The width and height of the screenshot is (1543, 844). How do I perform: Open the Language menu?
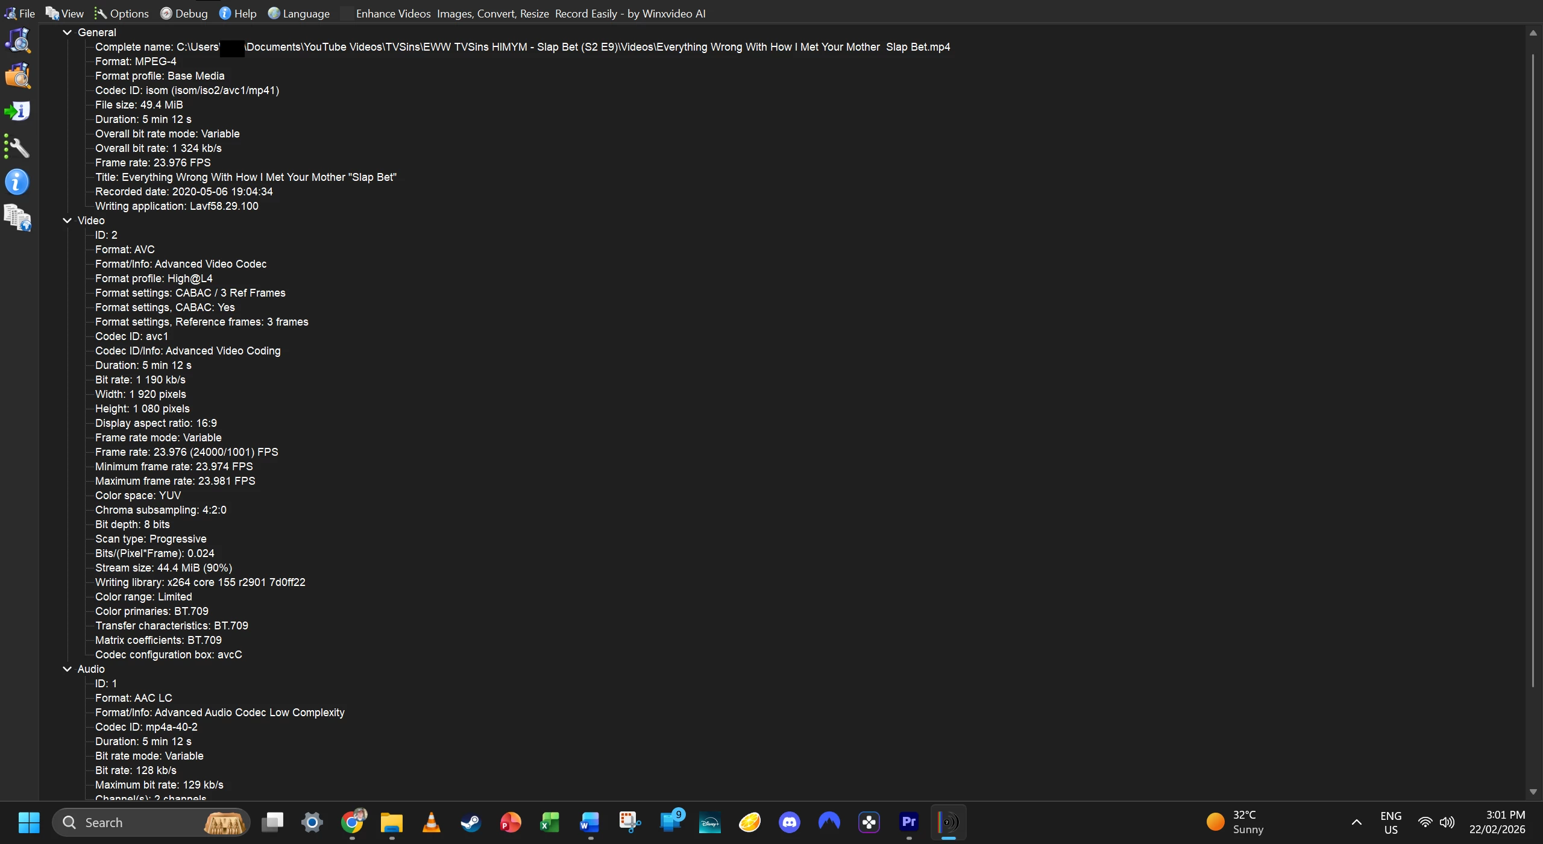coord(299,13)
